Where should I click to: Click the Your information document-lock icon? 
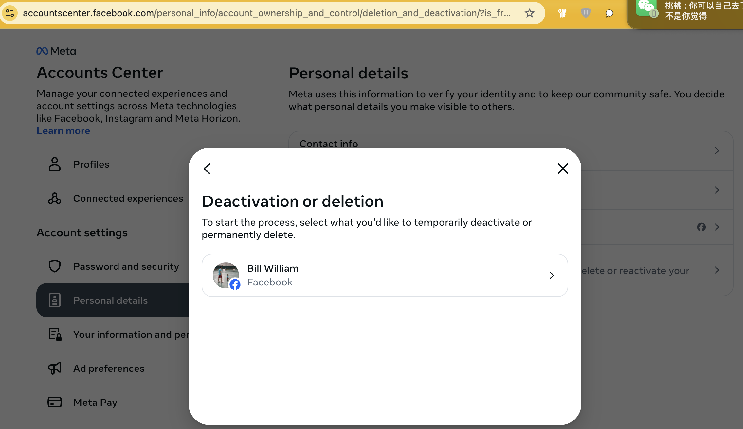point(55,335)
